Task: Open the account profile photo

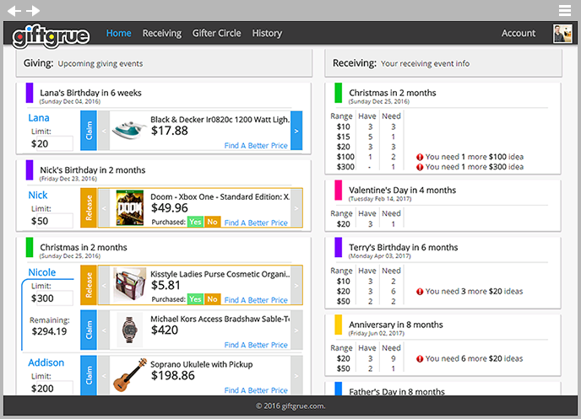Action: click(562, 33)
